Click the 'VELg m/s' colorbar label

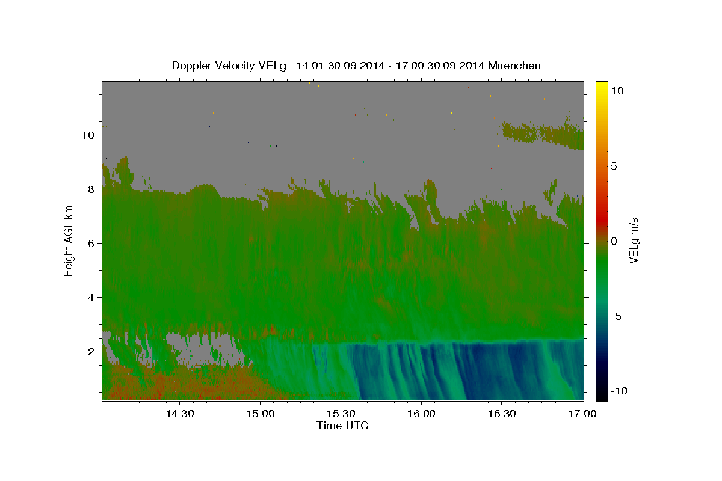tap(633, 240)
